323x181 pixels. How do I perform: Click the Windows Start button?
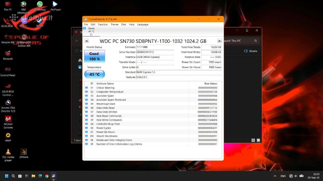click(6, 176)
